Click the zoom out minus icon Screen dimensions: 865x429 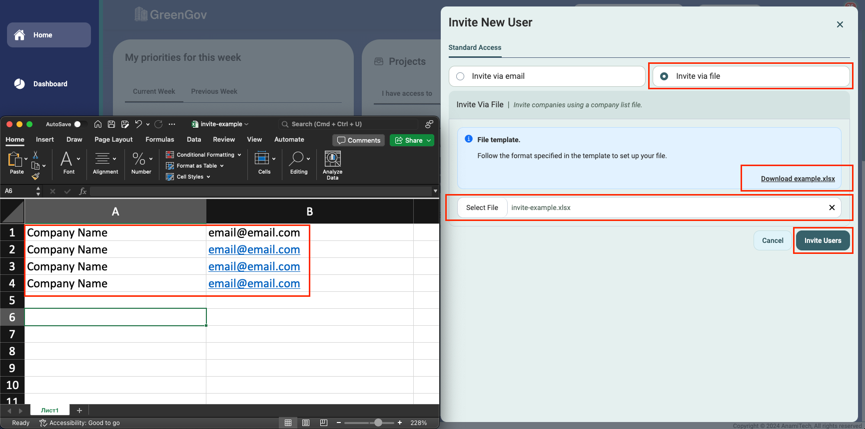click(x=339, y=423)
